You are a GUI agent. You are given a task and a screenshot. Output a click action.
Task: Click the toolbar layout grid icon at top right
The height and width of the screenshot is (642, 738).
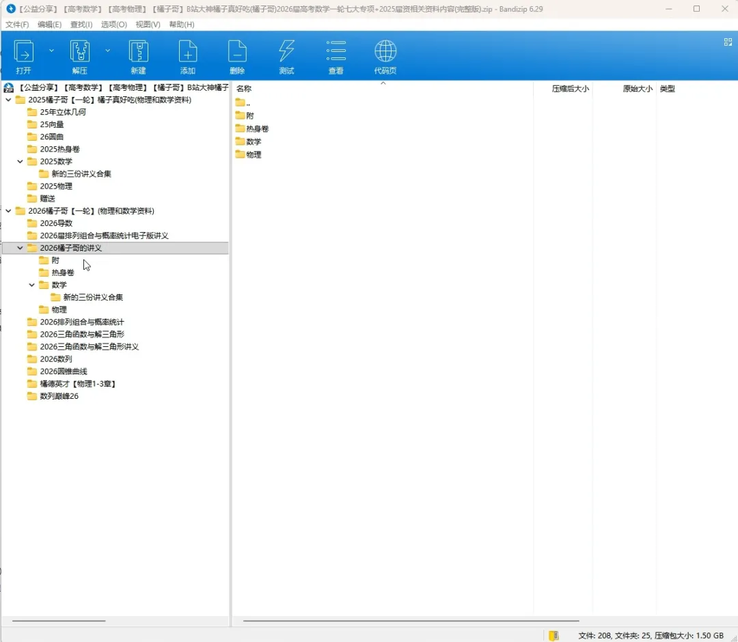(728, 42)
